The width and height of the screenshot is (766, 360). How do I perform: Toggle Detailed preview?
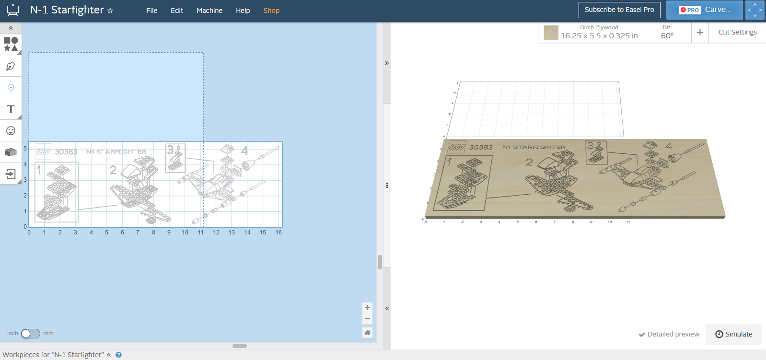(x=669, y=334)
